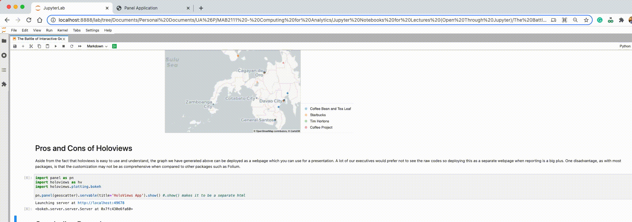This screenshot has width=632, height=222.
Task: Open the Markdown cell type dropdown
Action: [97, 46]
